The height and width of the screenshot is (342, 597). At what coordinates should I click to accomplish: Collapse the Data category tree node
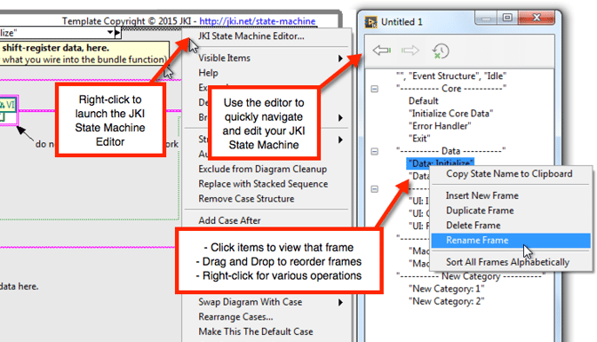[375, 152]
